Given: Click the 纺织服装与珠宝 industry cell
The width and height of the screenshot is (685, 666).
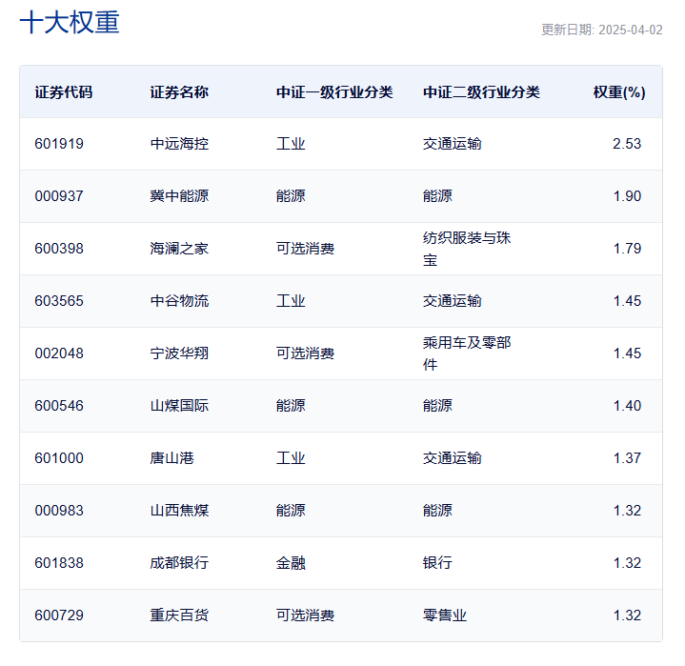Looking at the screenshot, I should click(467, 249).
